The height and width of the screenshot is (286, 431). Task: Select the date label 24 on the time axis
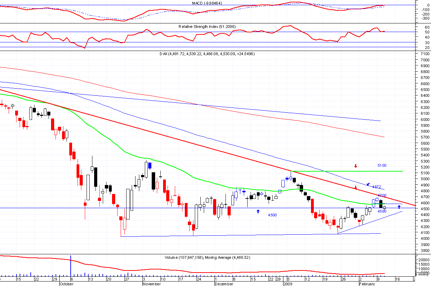(199, 279)
